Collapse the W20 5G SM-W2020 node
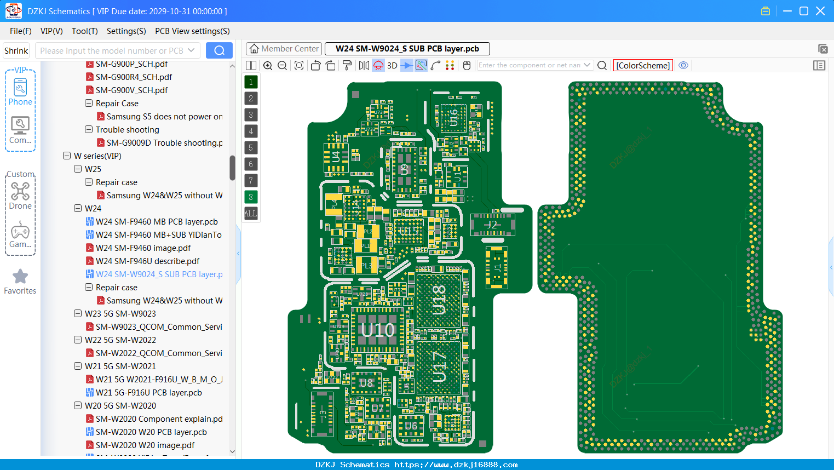Viewport: 834px width, 470px height. tap(78, 405)
